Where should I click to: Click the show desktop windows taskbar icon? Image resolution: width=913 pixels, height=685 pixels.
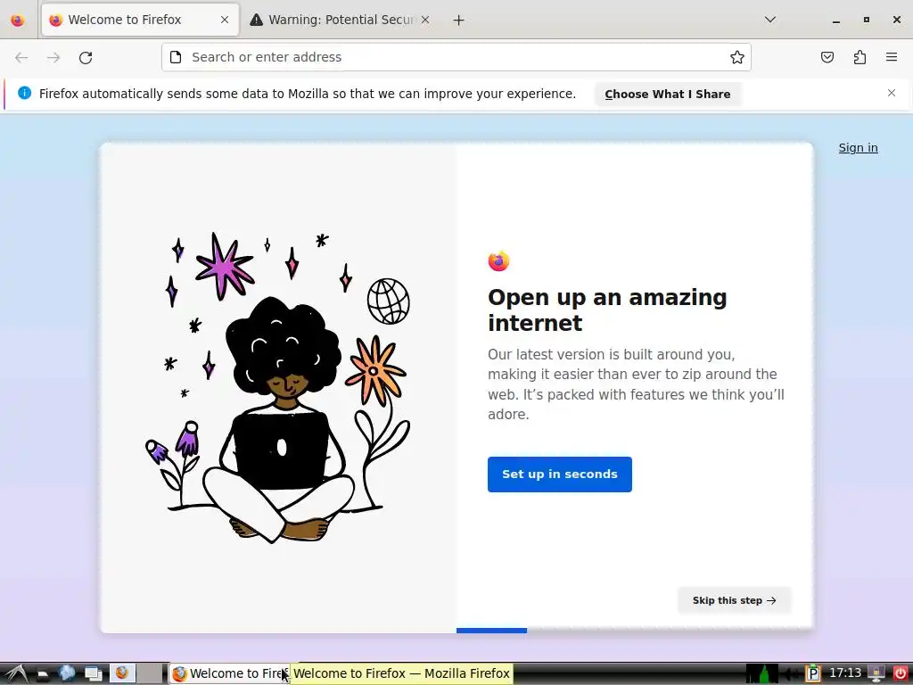(x=93, y=674)
